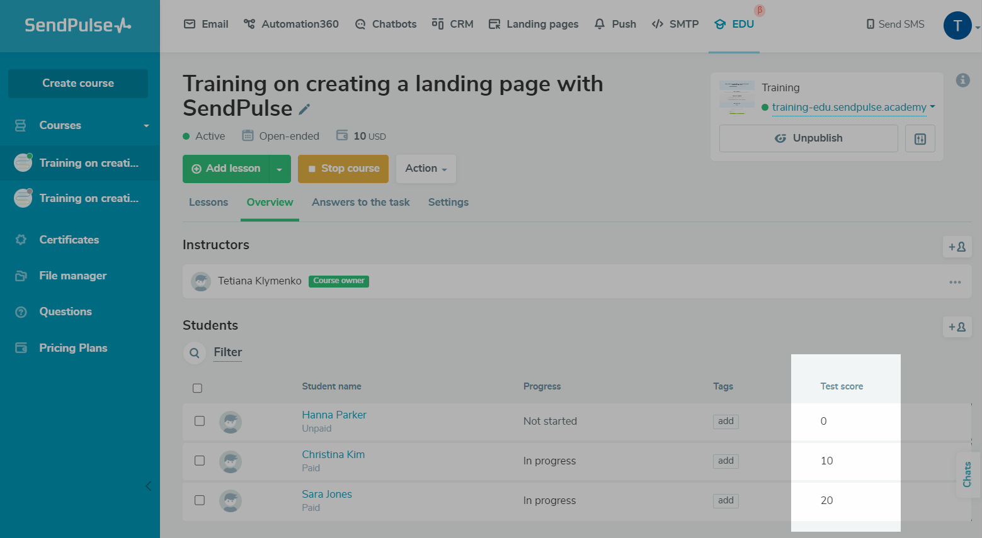Click the Test score column header
982x538 pixels.
[842, 386]
